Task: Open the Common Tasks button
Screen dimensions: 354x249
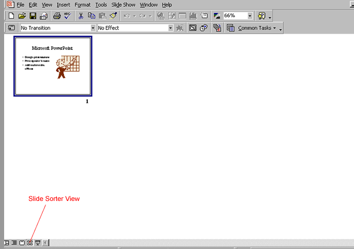Action: [x=256, y=28]
